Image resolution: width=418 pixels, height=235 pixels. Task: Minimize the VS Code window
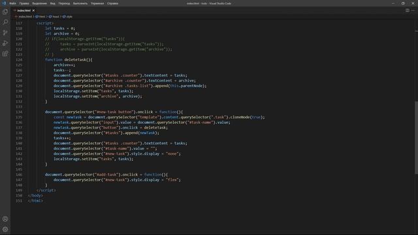[393, 3]
